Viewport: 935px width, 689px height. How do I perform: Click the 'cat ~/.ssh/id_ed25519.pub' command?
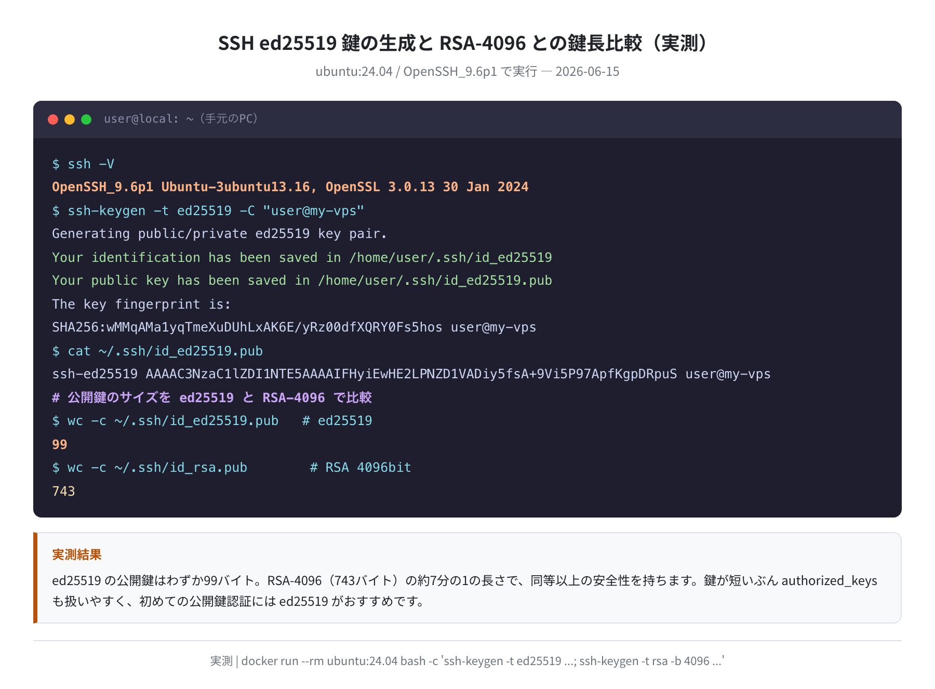coord(157,351)
